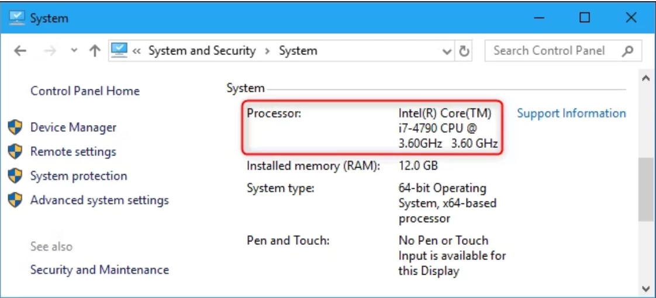656x298 pixels.
Task: Go to Control Panel Home
Action: click(85, 91)
